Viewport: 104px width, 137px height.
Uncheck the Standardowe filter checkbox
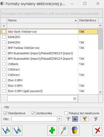click(x=5, y=113)
